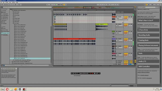The height and width of the screenshot is (91, 162).
Task: Unfold the A Reverb return track
Action: [x=117, y=61]
